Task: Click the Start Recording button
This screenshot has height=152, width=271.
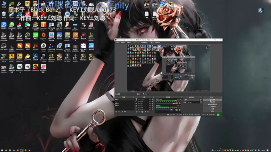Action: point(212,102)
